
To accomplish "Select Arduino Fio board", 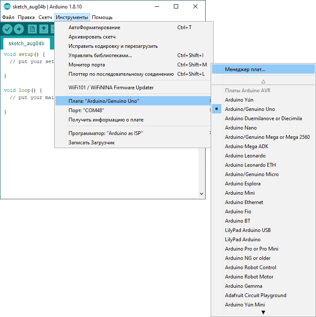I will [x=263, y=212].
